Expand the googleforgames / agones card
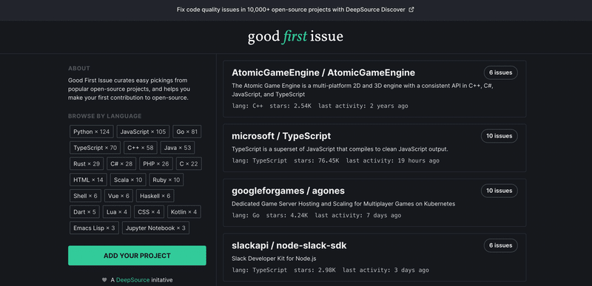The width and height of the screenshot is (592, 286). 374,202
